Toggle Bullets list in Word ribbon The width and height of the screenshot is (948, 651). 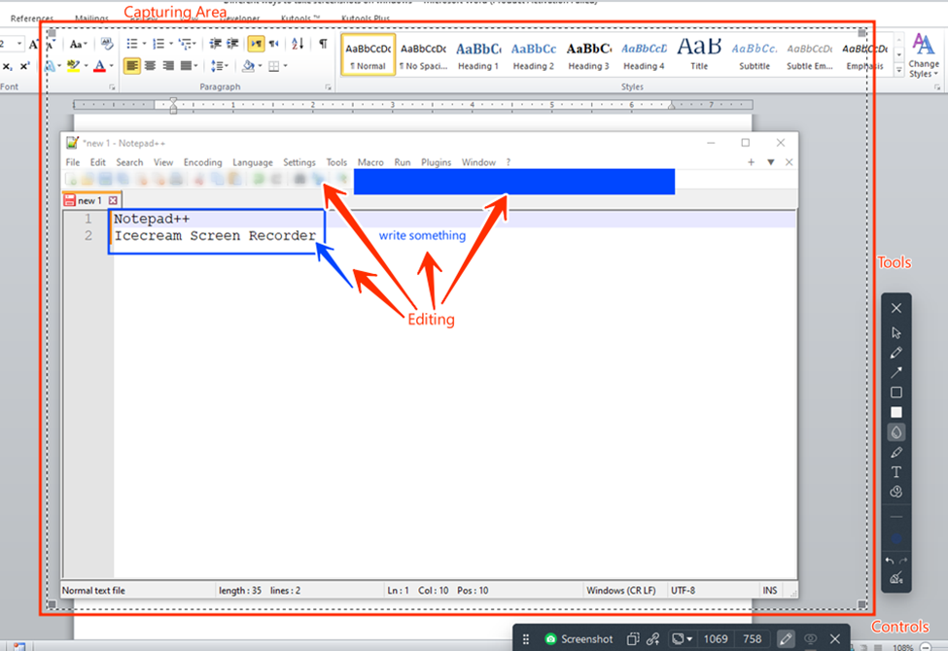coord(132,44)
